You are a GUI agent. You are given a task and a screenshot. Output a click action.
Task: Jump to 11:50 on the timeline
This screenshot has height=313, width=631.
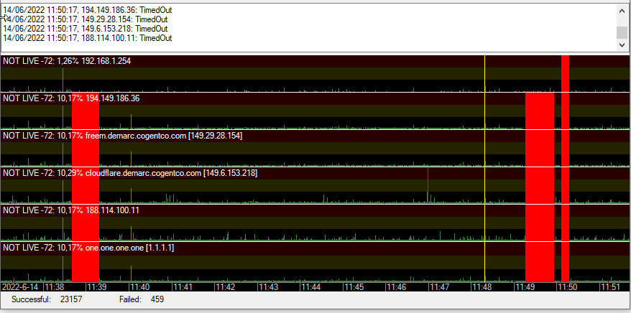click(x=568, y=287)
